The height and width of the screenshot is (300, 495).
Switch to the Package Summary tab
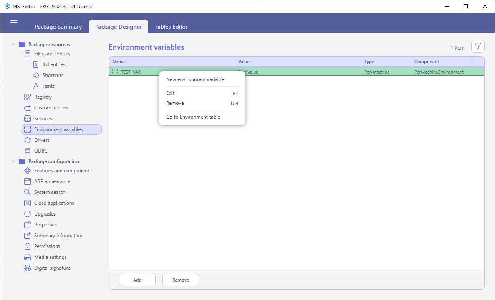(58, 27)
